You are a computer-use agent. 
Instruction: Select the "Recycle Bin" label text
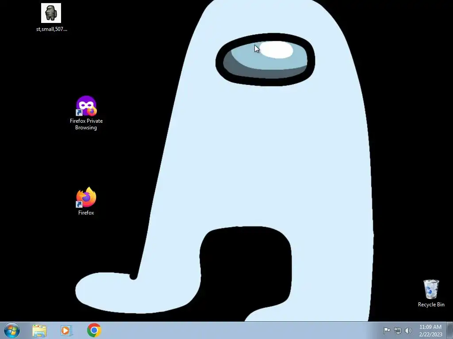[x=431, y=305]
